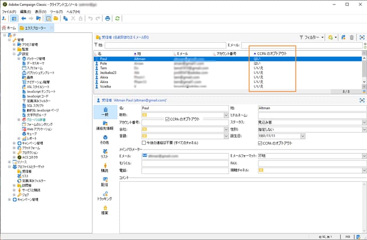The height and width of the screenshot is (240, 367).
Task: Click the back navigation arrow in toolbar
Action: point(23,19)
